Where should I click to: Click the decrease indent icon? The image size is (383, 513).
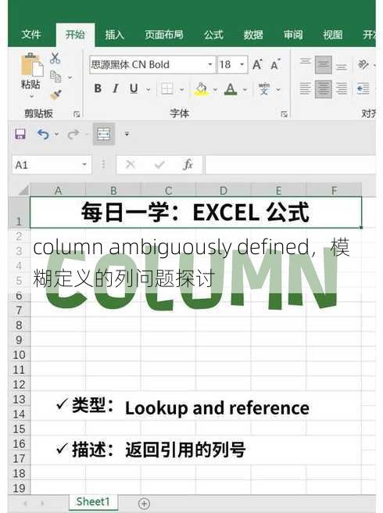click(363, 88)
